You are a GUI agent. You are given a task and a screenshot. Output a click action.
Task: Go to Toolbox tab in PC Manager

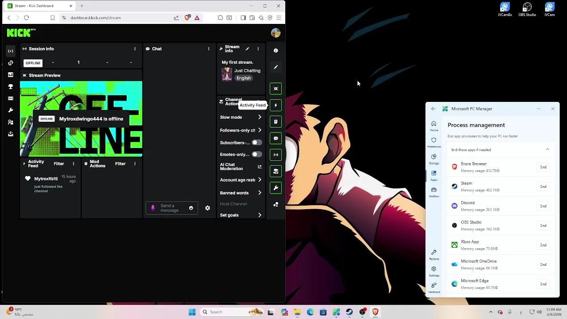coord(434,192)
